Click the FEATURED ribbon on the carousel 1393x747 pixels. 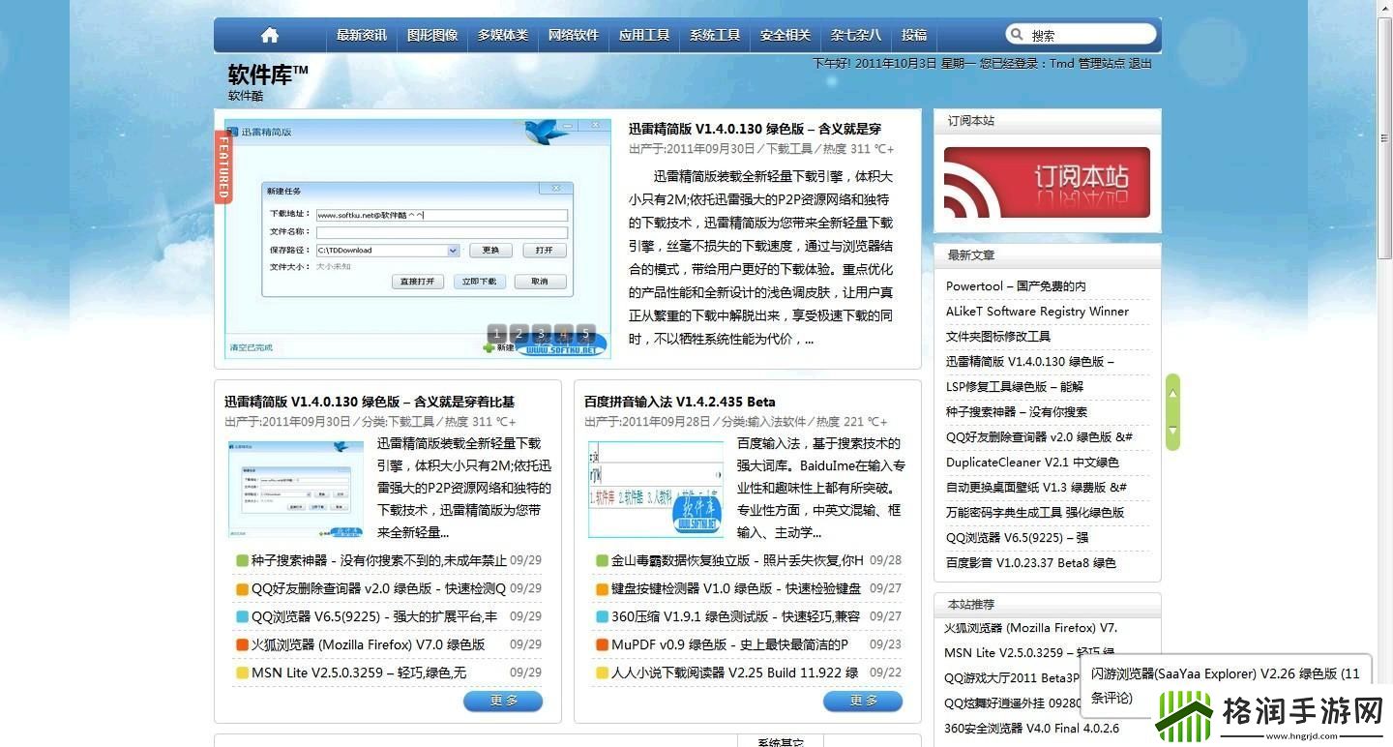pos(222,166)
